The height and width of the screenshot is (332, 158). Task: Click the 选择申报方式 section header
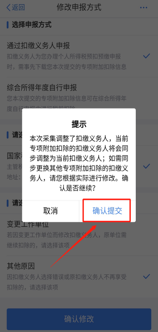coord(32,25)
